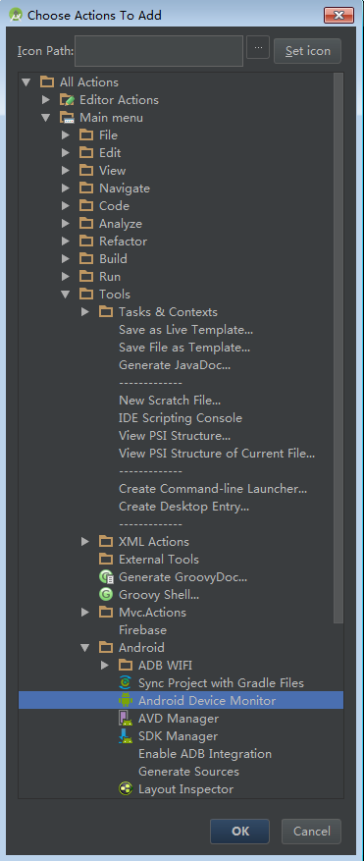Viewport: 364px width, 861px height.
Task: Select IDE Scripting Console action
Action: [181, 418]
